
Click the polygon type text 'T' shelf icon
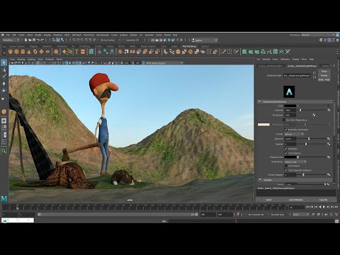(x=76, y=52)
